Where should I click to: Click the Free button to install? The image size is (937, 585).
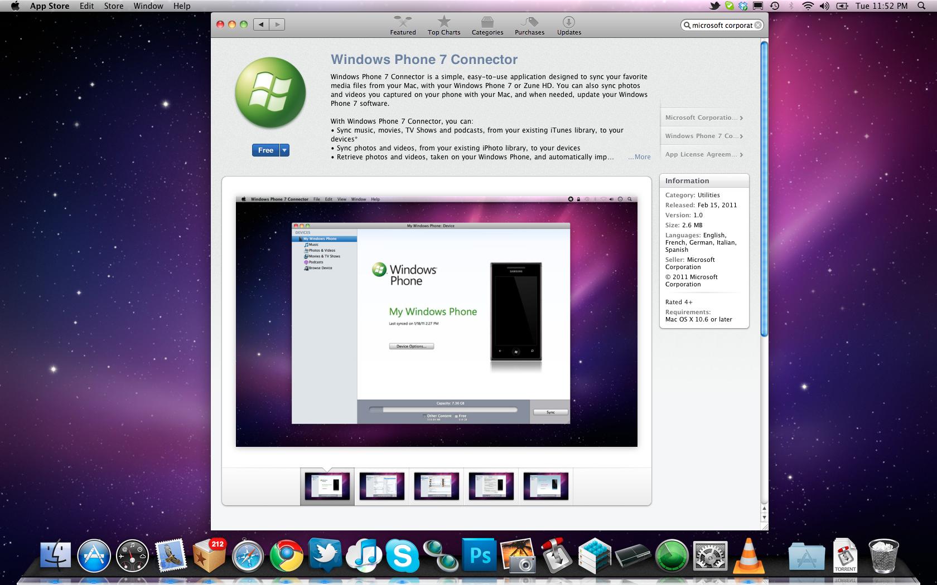[x=265, y=150]
